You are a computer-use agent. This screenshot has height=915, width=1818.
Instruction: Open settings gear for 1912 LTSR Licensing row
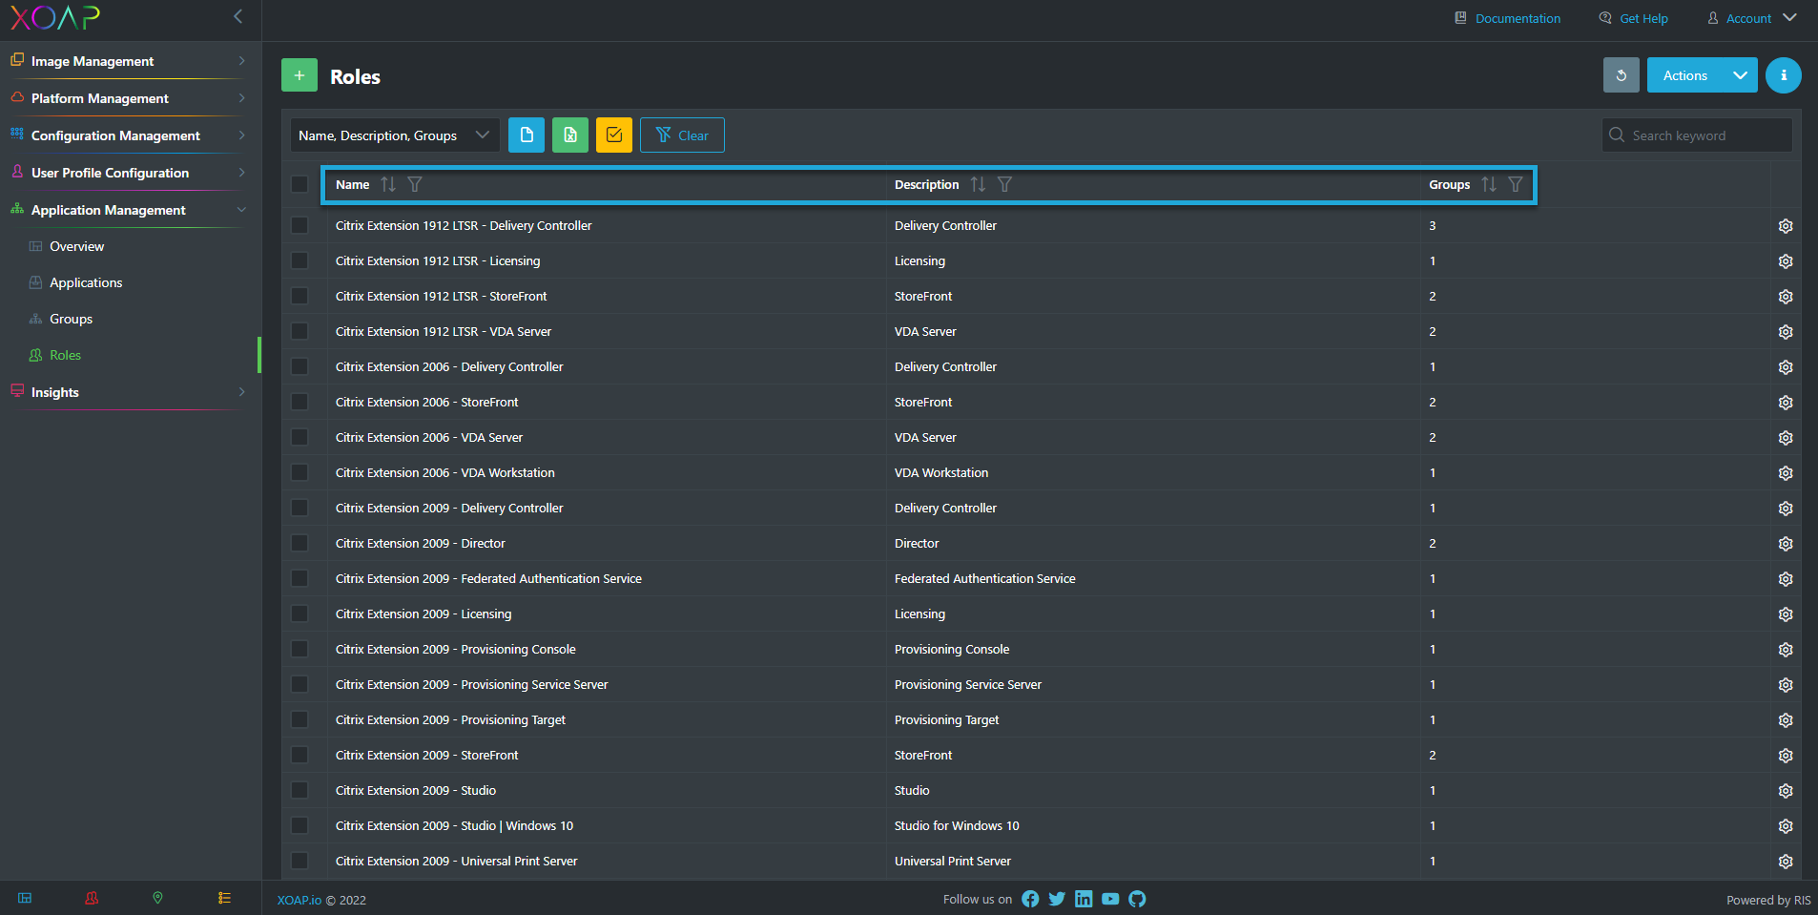click(x=1786, y=261)
